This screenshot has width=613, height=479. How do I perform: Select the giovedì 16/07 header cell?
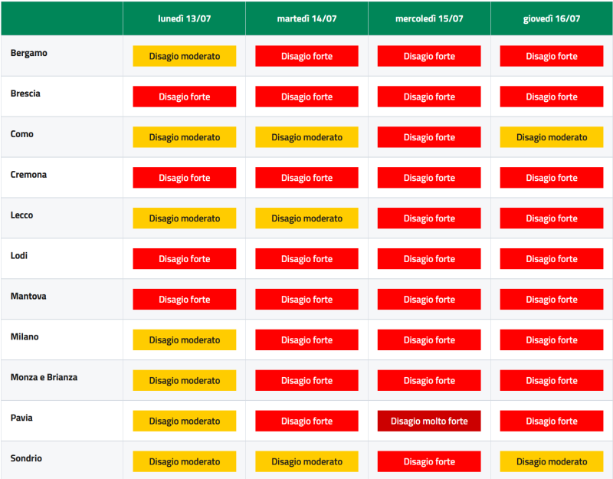[x=552, y=18]
